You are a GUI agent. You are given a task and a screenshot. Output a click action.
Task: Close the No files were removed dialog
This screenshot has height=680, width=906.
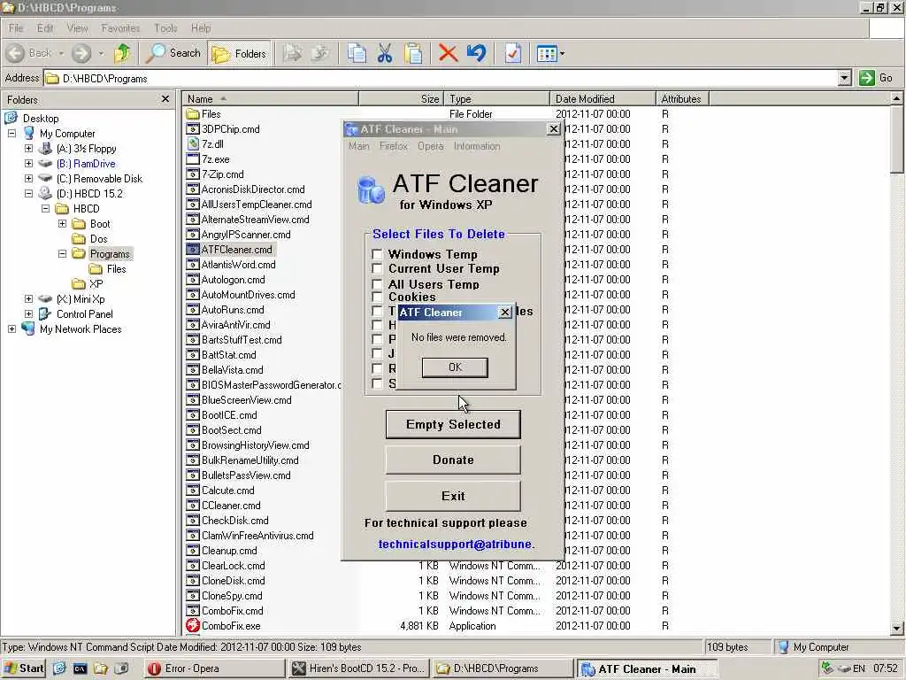504,313
